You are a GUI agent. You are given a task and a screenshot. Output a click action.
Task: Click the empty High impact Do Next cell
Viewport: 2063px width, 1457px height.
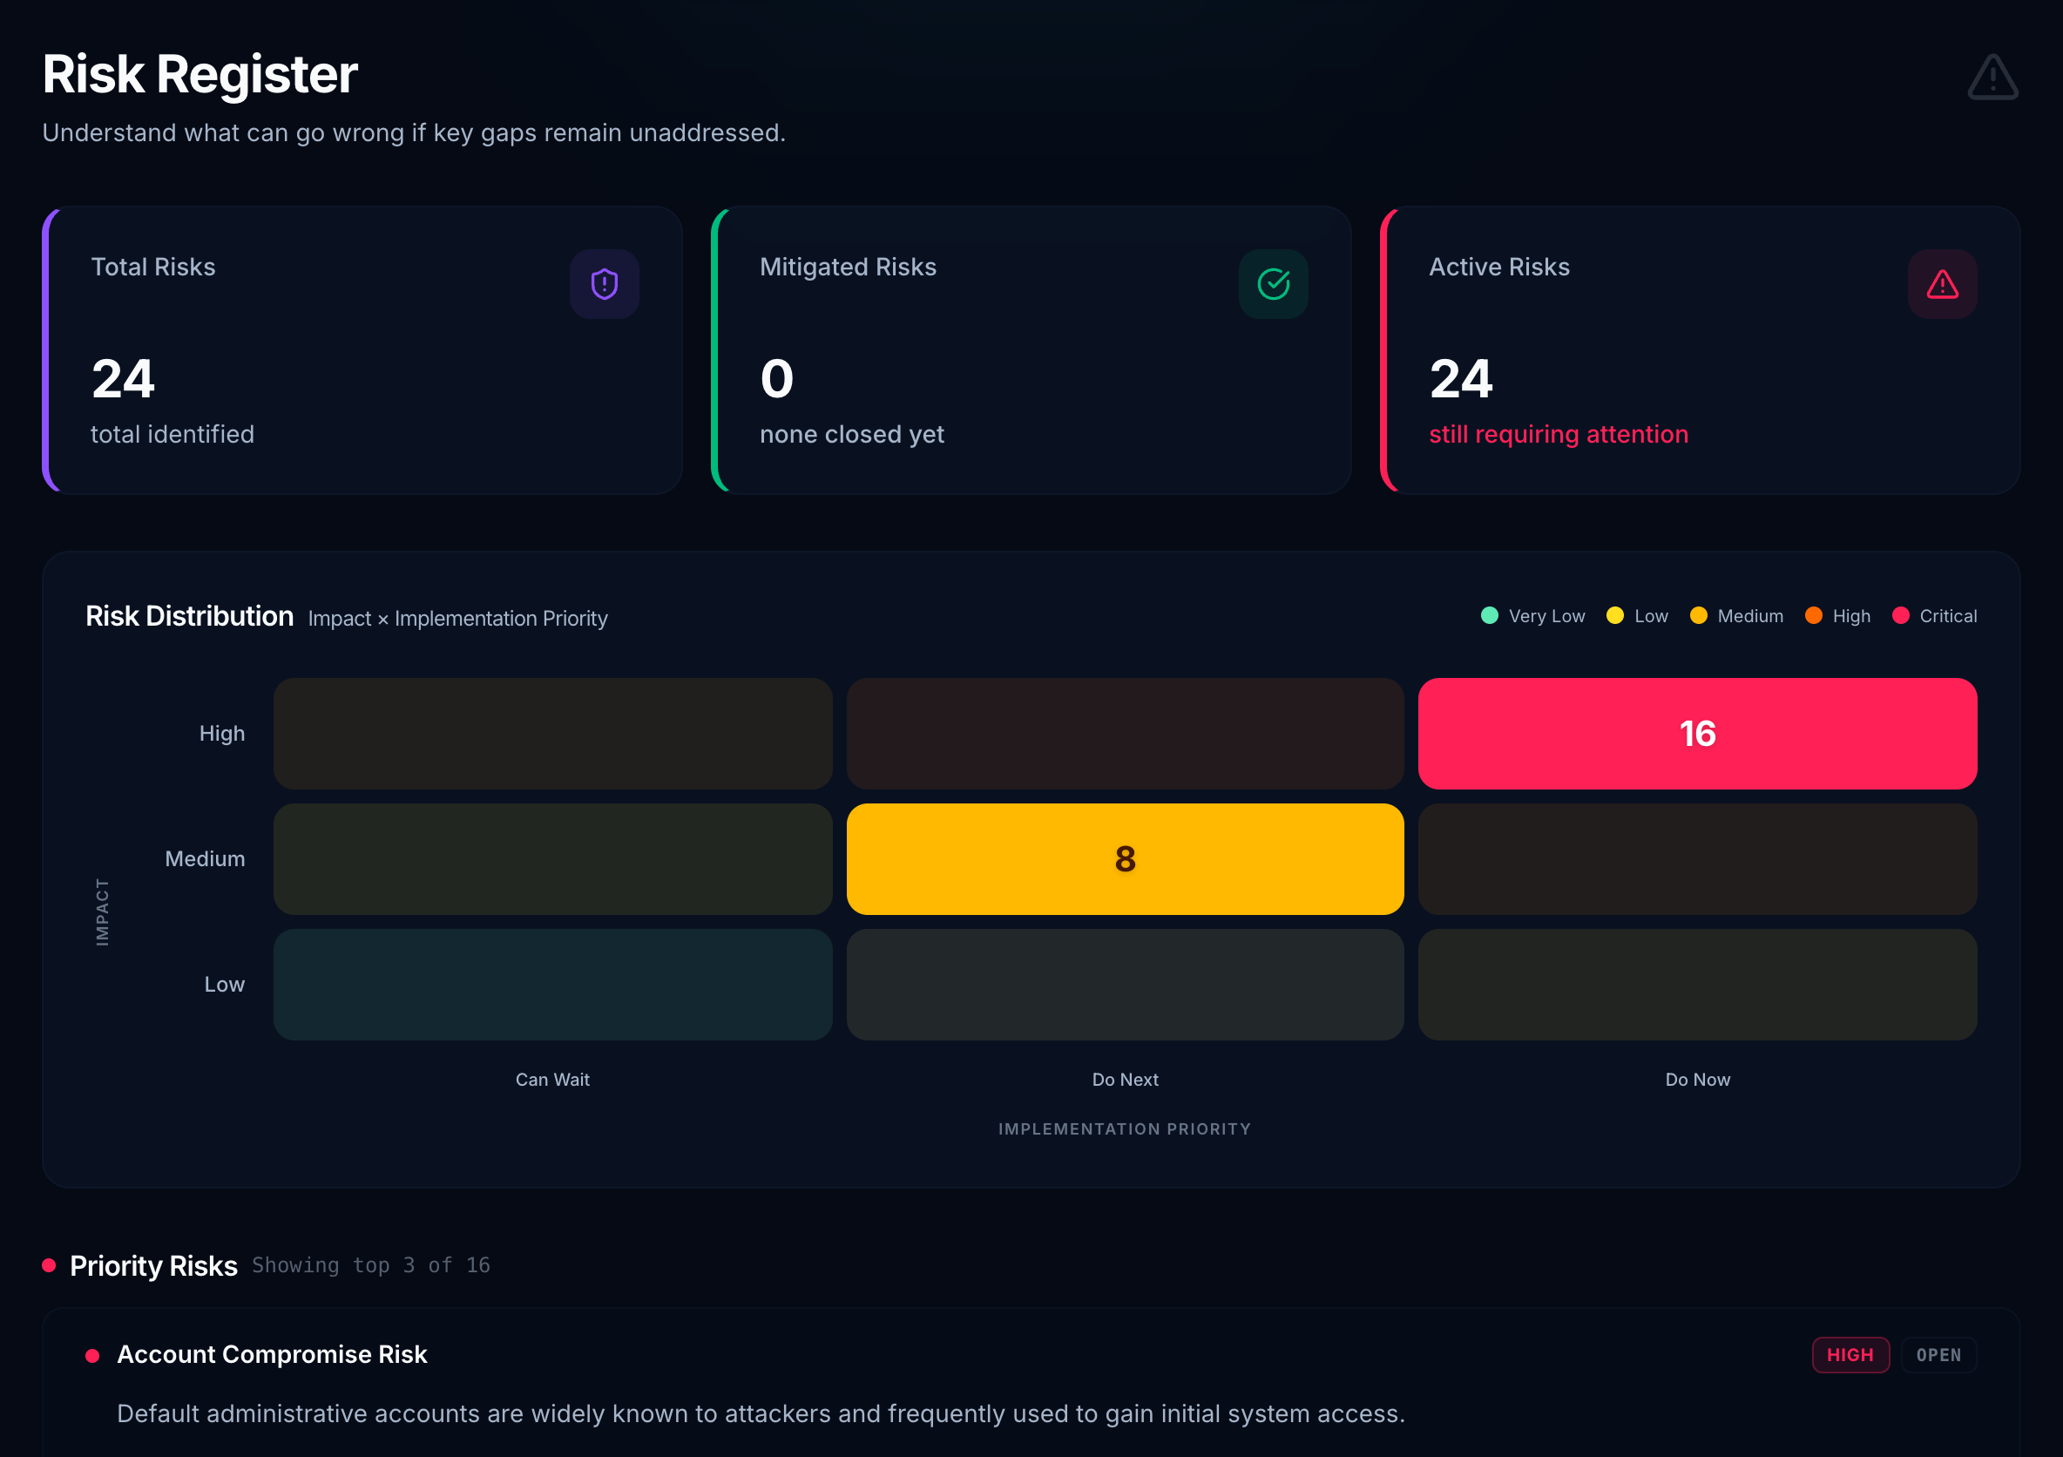pyautogui.click(x=1125, y=734)
